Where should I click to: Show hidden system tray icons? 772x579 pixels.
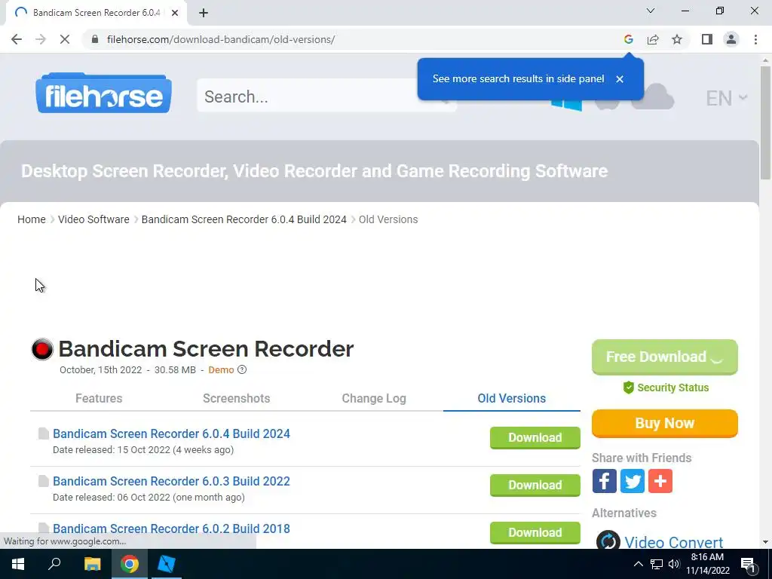[638, 564]
